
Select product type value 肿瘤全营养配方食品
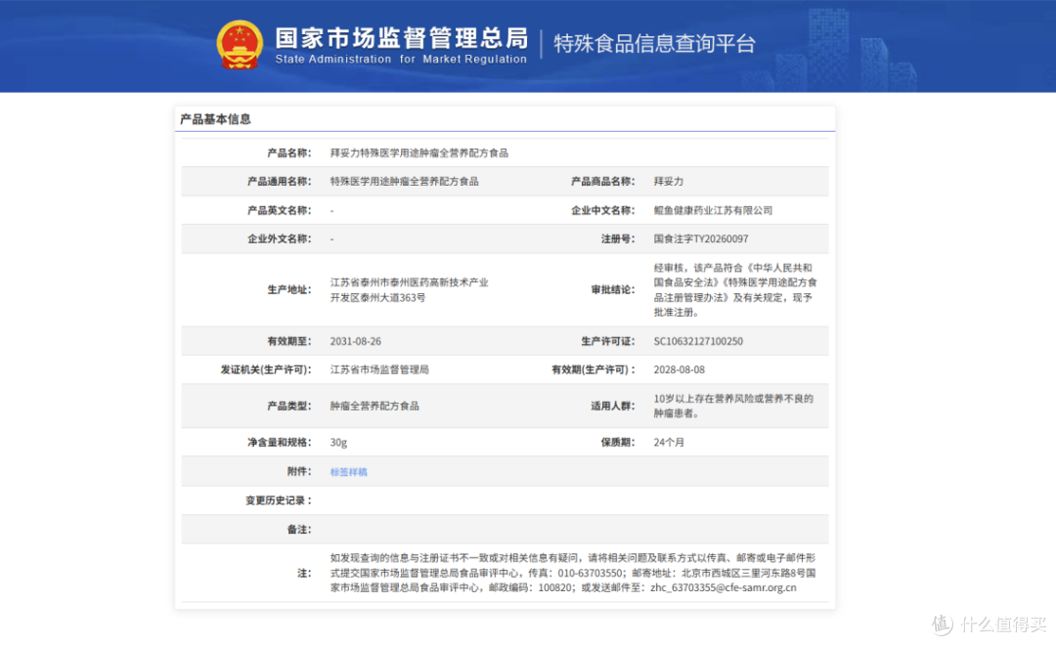(x=374, y=406)
